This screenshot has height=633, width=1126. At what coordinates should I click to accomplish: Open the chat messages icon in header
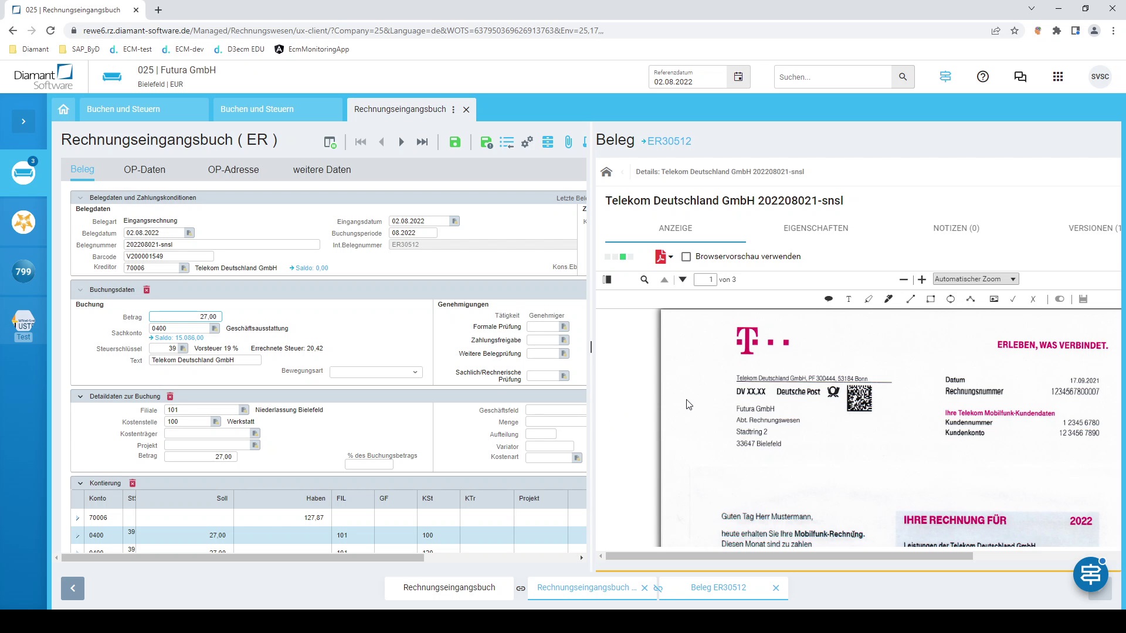[1020, 77]
